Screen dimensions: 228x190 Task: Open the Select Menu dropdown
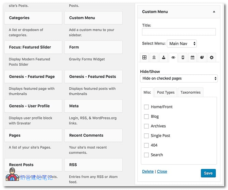[182, 43]
